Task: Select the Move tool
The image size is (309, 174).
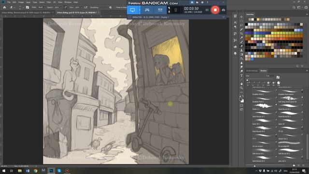Action: (241, 17)
